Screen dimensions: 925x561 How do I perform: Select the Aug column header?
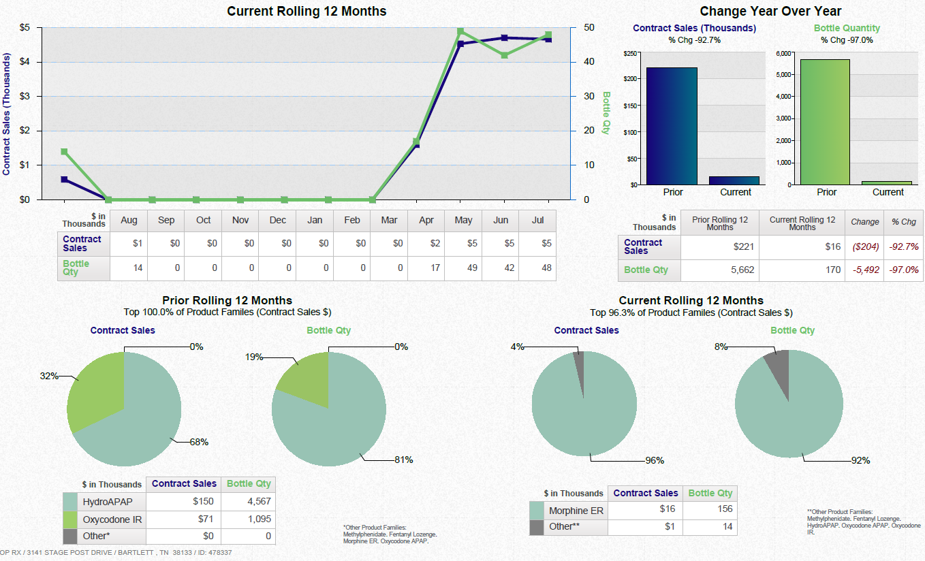(x=127, y=220)
